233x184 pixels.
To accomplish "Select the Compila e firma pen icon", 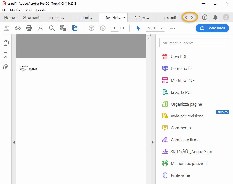I will coord(165,140).
